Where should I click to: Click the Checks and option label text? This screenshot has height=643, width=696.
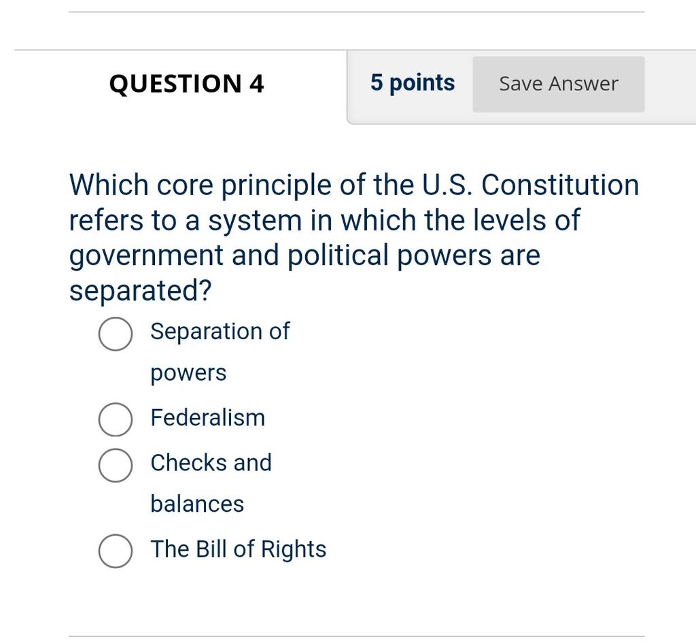tap(211, 462)
